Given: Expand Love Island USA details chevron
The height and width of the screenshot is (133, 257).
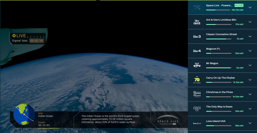Looking at the screenshot, I should click(x=250, y=123).
